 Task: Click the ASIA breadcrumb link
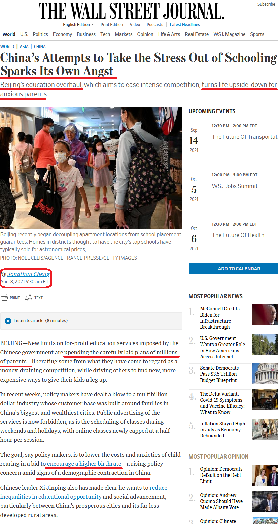(24, 47)
